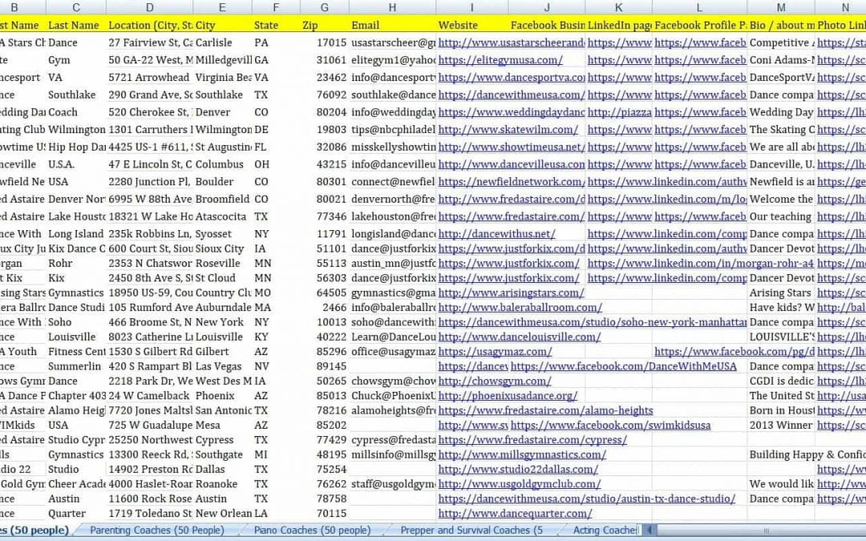This screenshot has height=541, width=866.
Task: Select the email cell tips@nbcphiladel
Action: (392, 129)
